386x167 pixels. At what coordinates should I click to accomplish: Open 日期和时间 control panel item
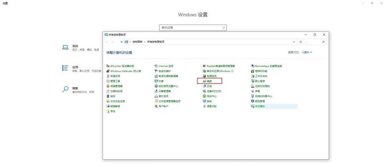point(114,91)
